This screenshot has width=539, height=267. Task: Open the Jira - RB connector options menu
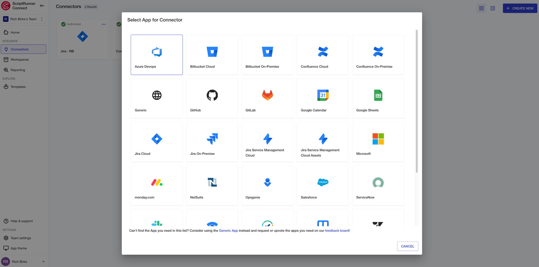104,24
